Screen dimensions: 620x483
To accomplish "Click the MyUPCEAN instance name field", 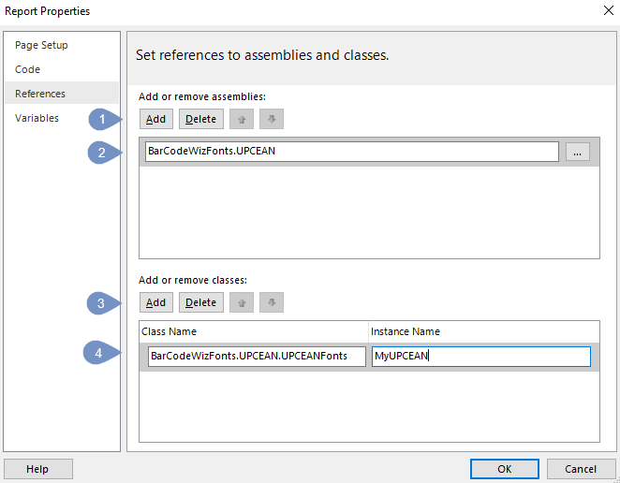I will click(481, 356).
